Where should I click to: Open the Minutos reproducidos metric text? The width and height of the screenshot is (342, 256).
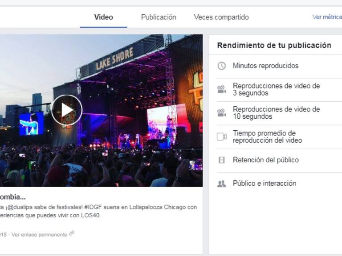(x=265, y=66)
